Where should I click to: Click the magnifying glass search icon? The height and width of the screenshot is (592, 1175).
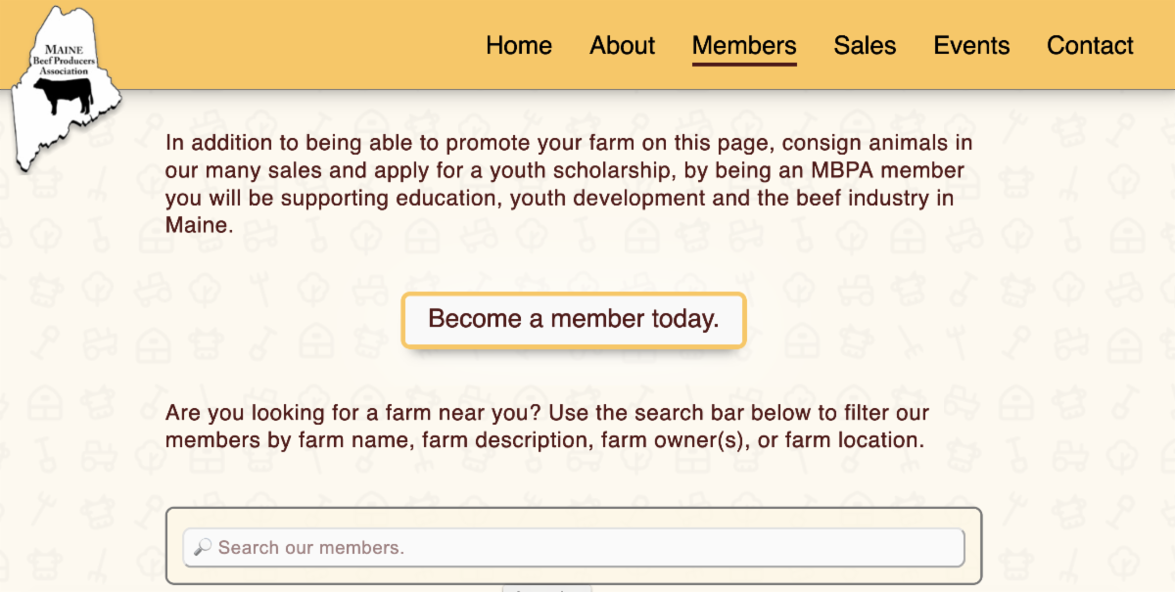[x=203, y=547]
